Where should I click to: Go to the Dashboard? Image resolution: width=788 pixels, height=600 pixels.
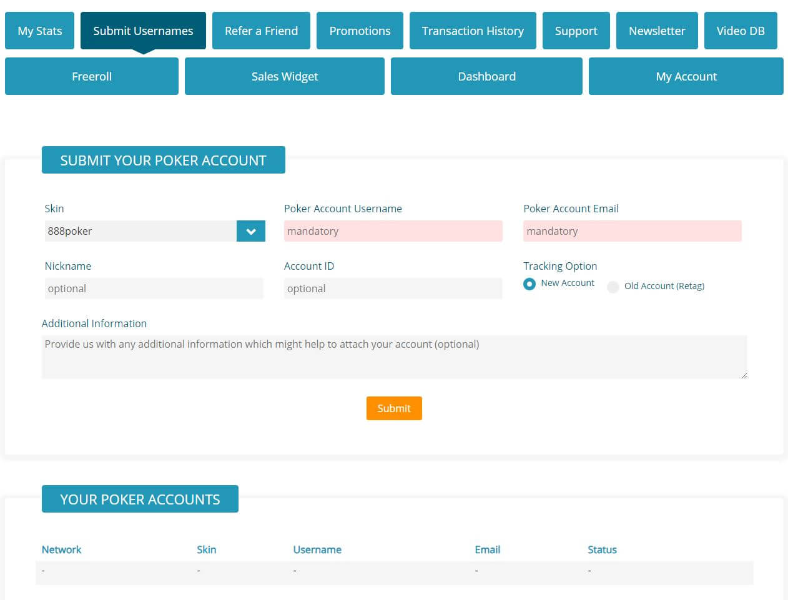coord(486,76)
